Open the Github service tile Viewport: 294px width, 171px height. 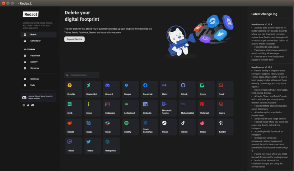pos(187,89)
